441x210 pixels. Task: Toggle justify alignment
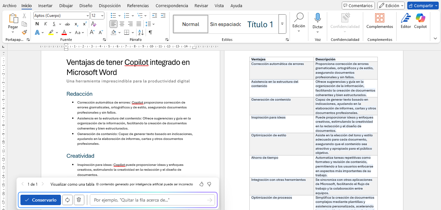pos(139,24)
